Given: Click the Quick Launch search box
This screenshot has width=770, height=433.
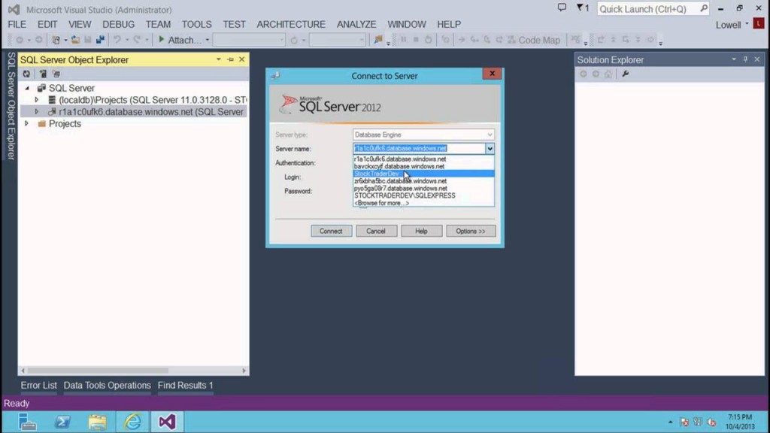Looking at the screenshot, I should [x=648, y=9].
